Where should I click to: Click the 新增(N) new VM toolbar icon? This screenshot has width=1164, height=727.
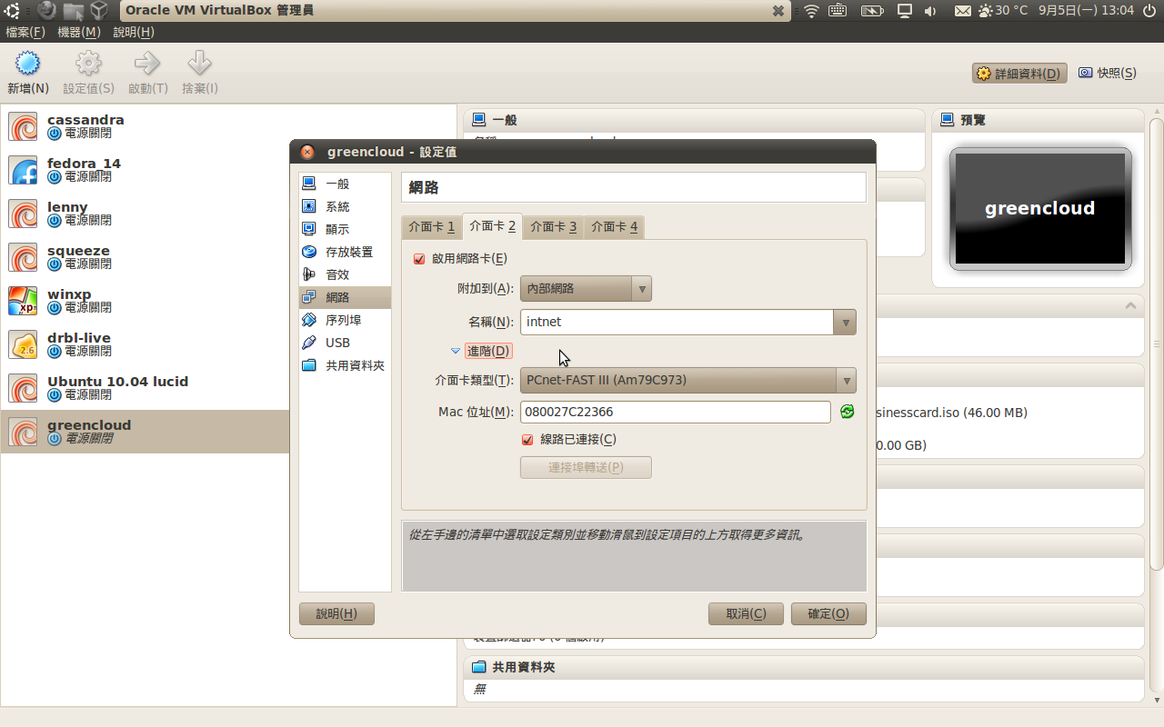coord(28,64)
